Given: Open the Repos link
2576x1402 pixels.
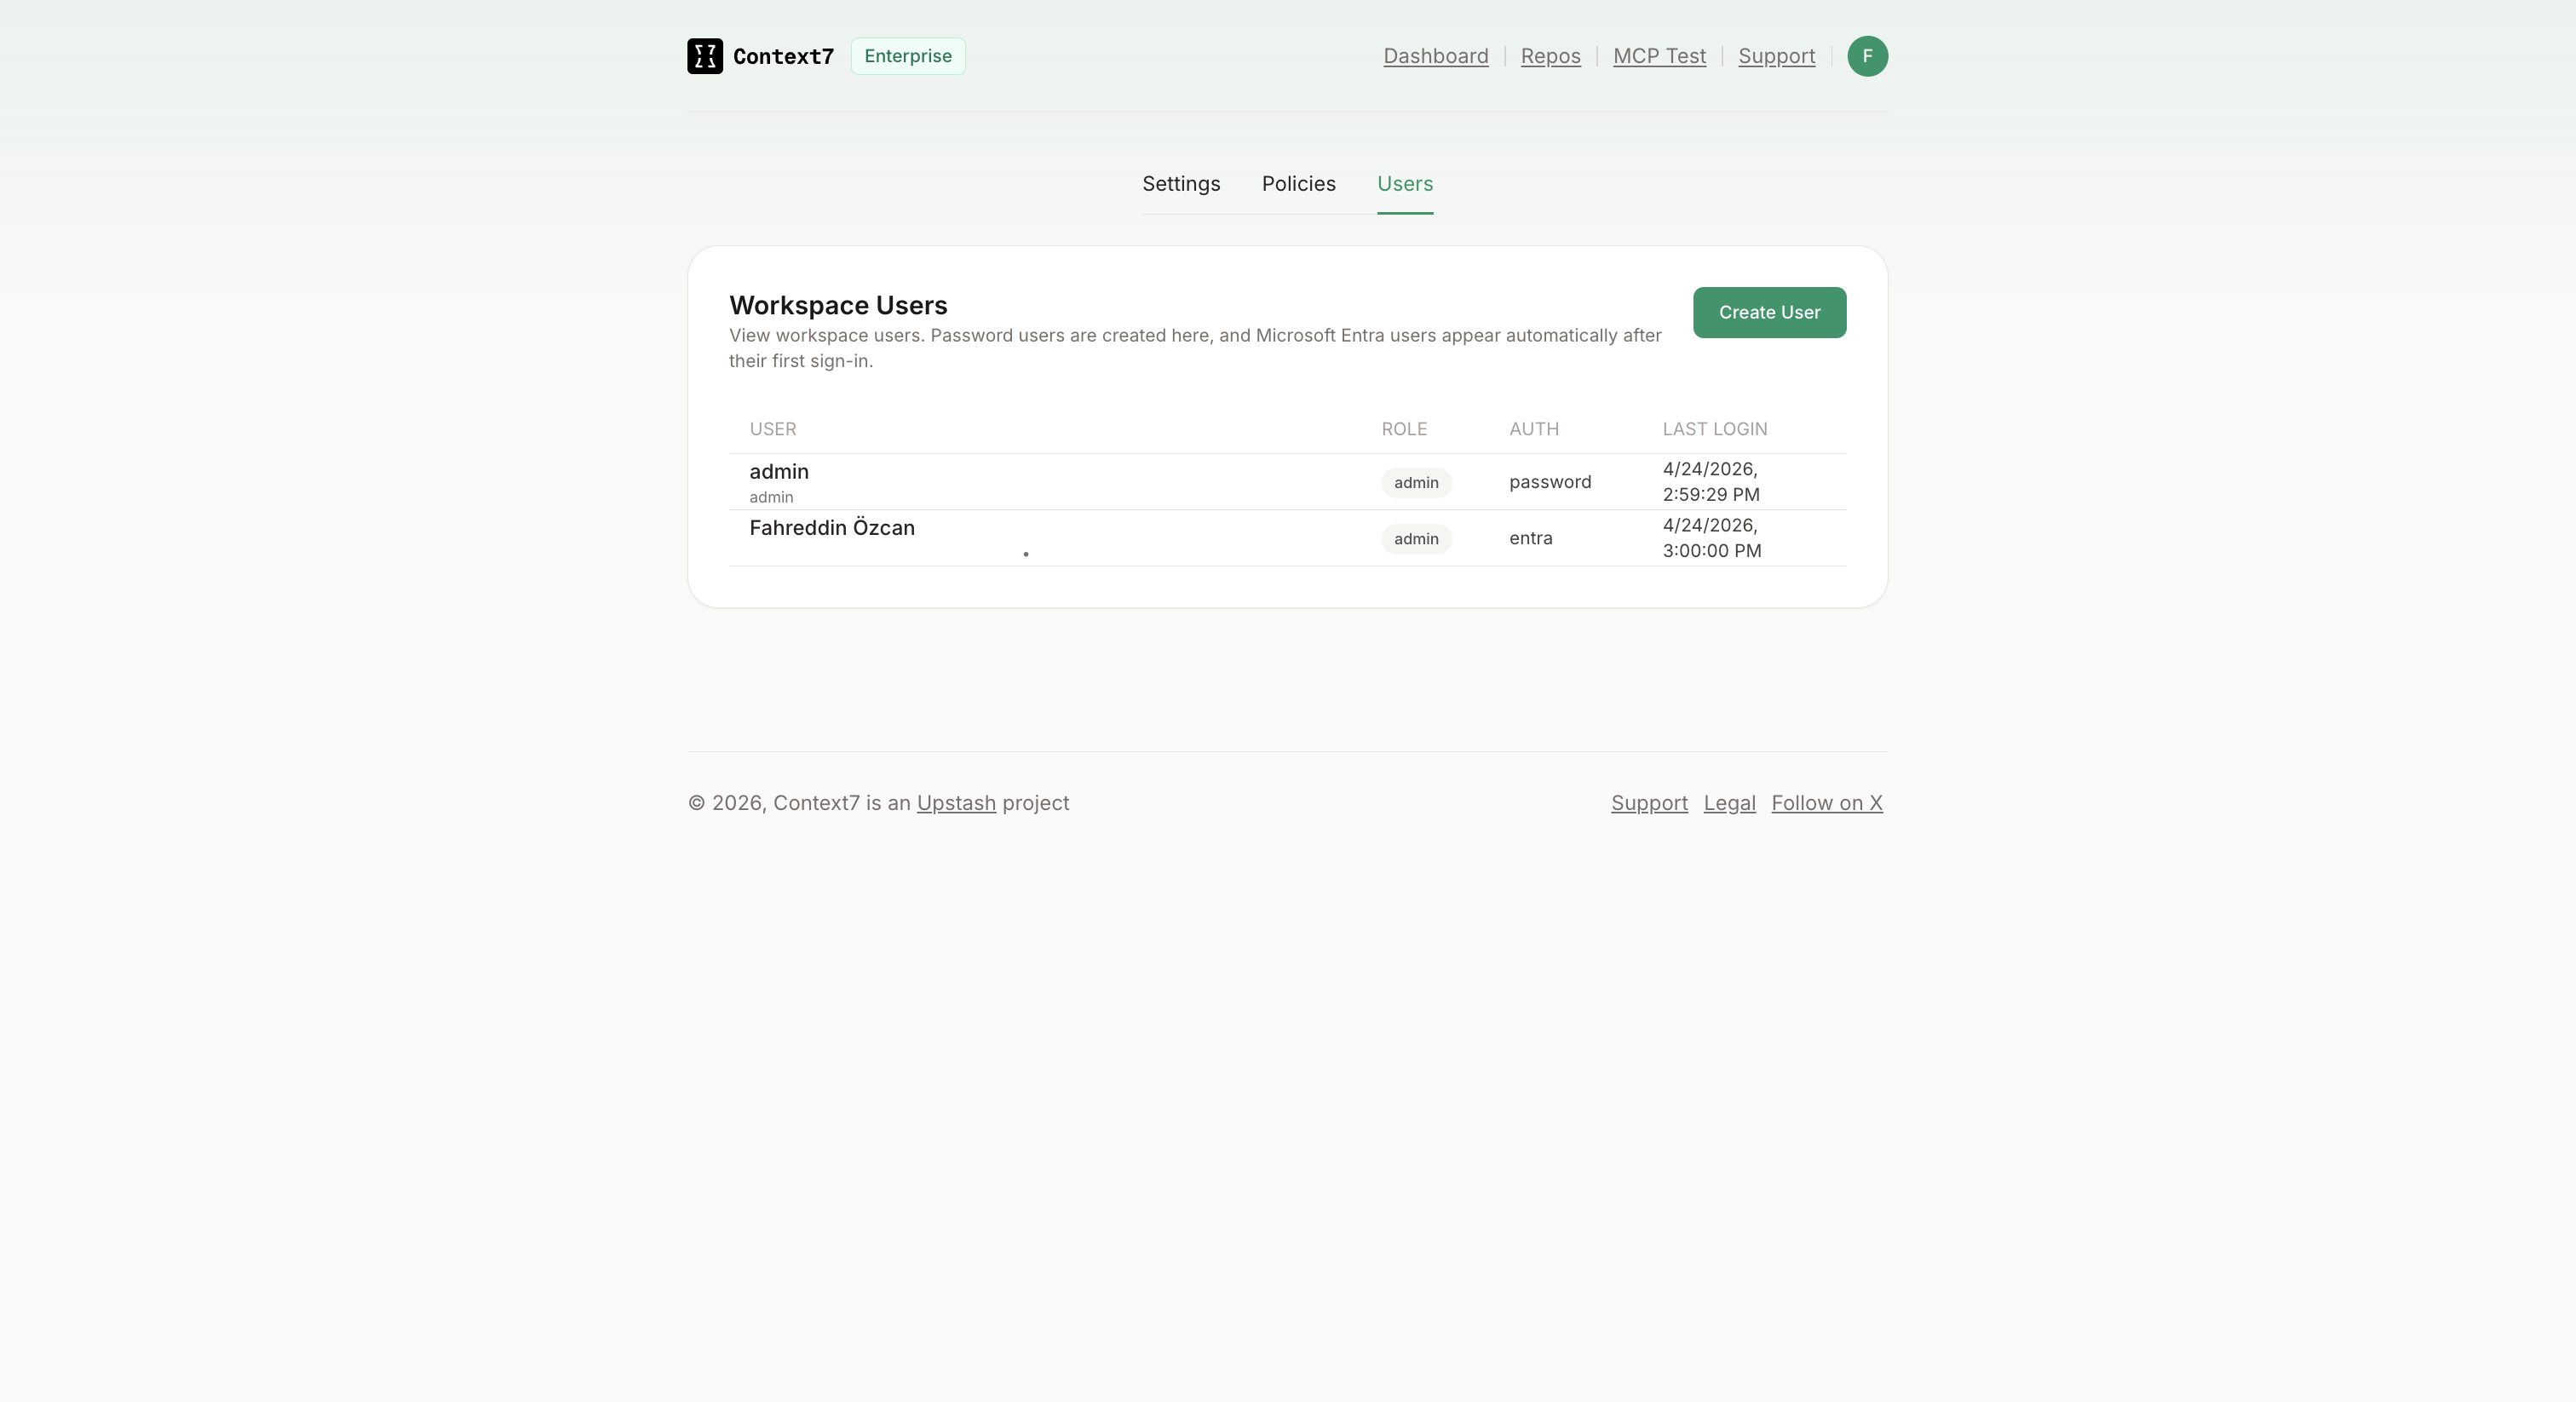Looking at the screenshot, I should click(1550, 56).
